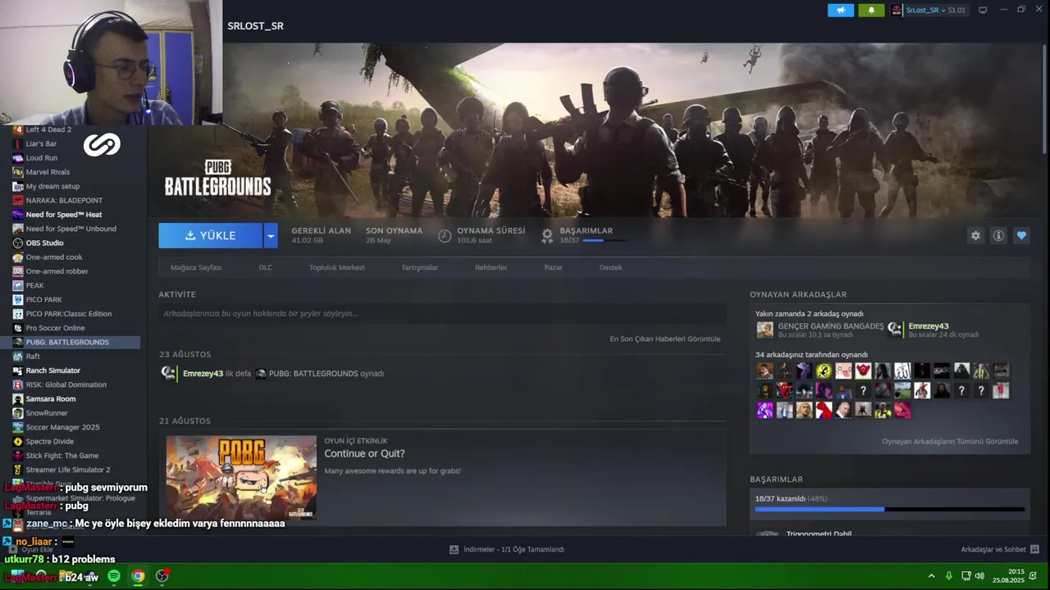The width and height of the screenshot is (1050, 590).
Task: Click Soccer Manager 2025 game icon
Action: point(18,427)
